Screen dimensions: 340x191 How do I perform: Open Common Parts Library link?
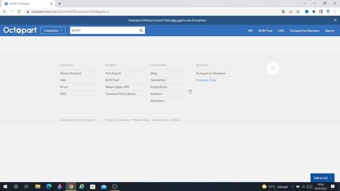coord(121,94)
